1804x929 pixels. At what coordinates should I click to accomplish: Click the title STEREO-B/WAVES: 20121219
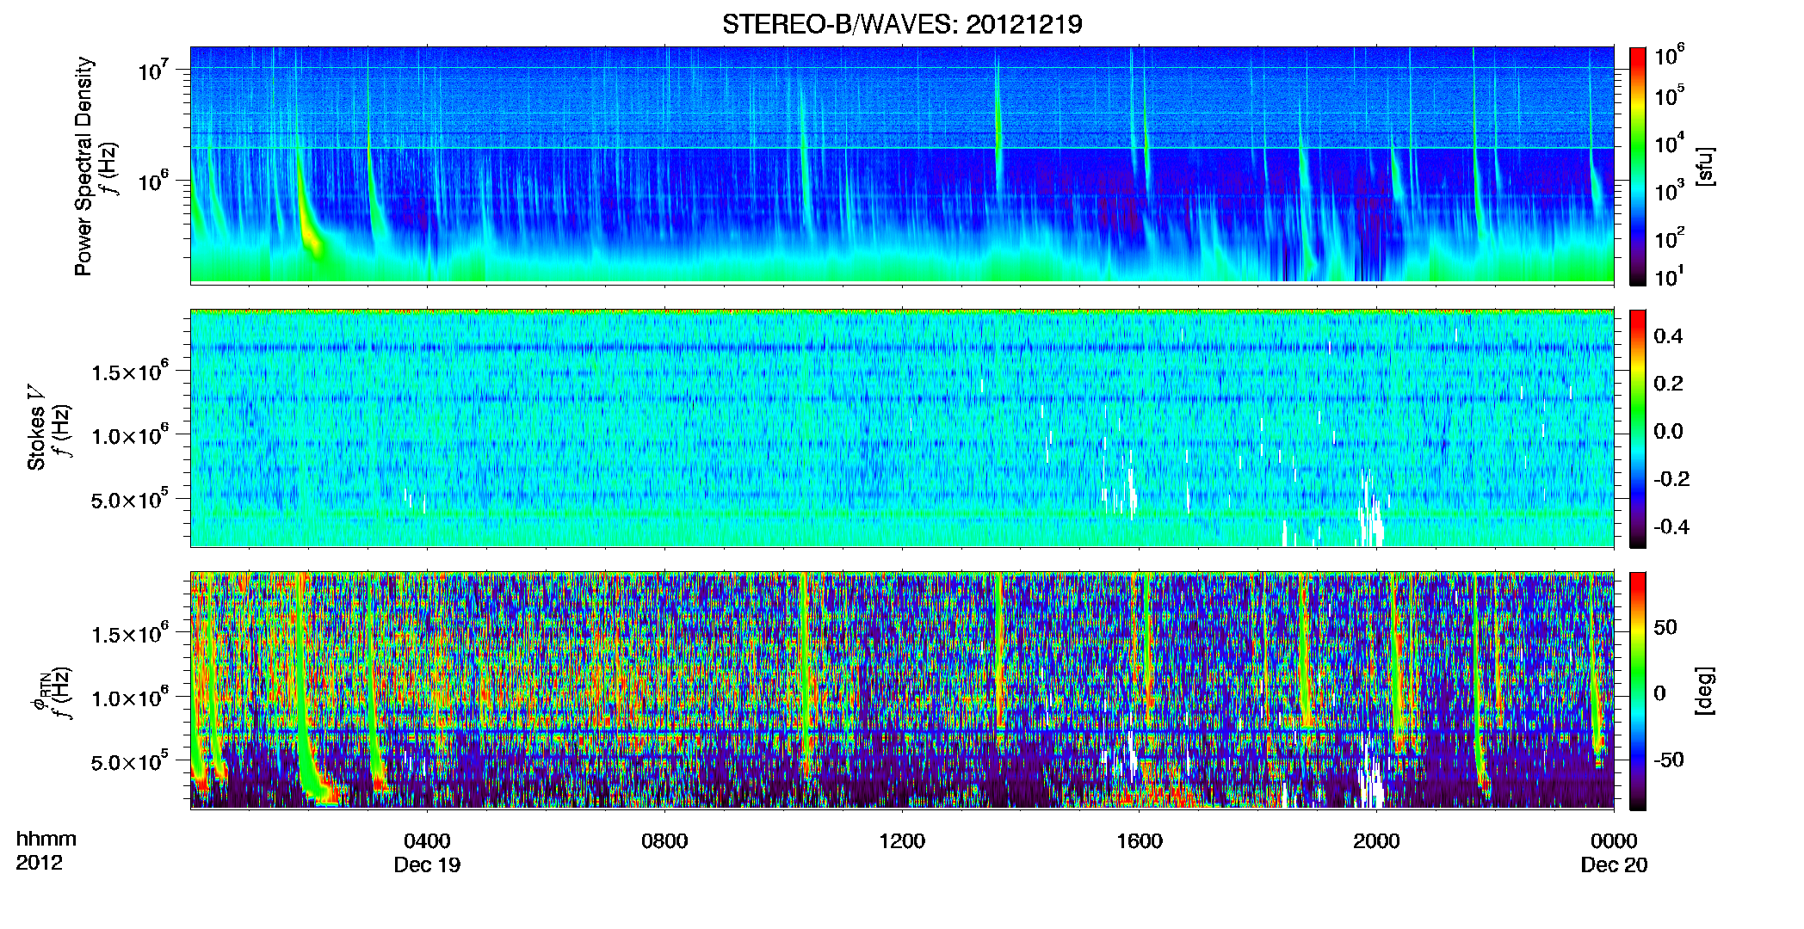pyautogui.click(x=902, y=24)
